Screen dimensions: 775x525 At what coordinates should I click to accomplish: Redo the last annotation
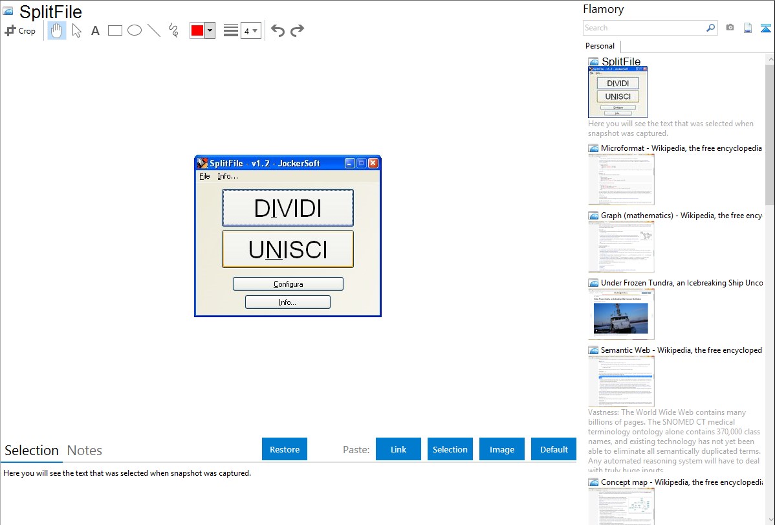[x=297, y=30]
